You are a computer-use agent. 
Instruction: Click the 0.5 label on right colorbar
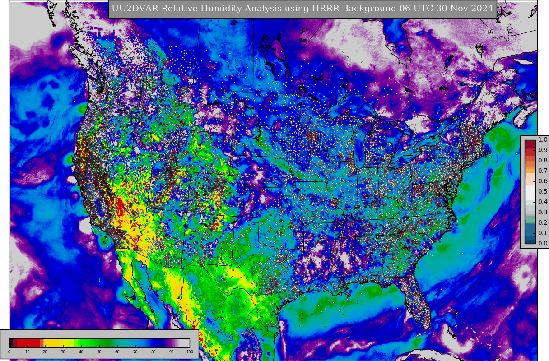pos(543,191)
